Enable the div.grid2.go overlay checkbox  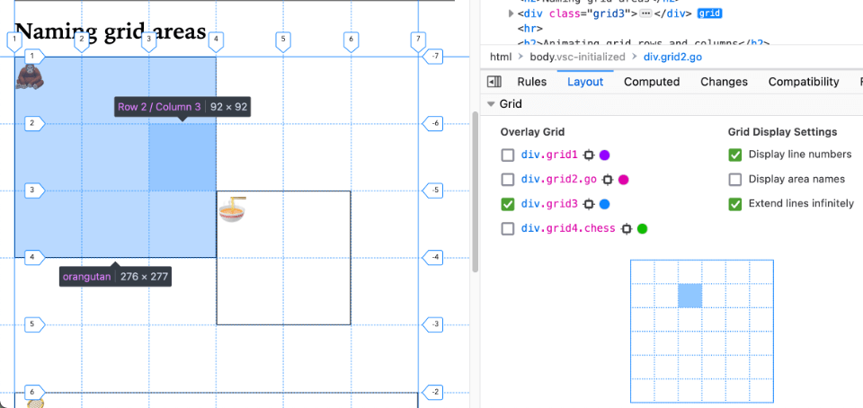coord(507,179)
